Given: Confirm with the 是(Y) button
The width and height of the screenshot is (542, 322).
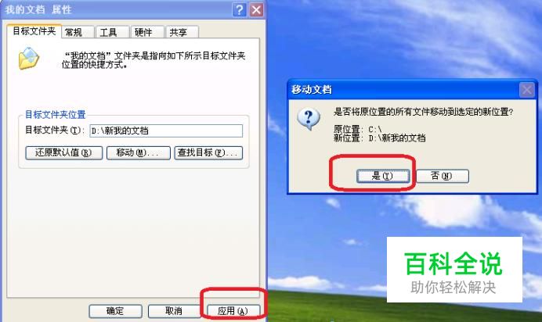Looking at the screenshot, I should tap(383, 176).
